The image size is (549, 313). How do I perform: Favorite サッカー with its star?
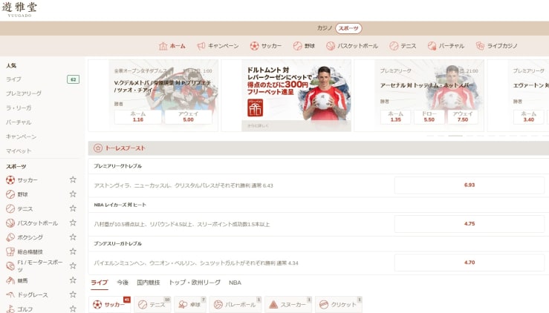pyautogui.click(x=73, y=179)
